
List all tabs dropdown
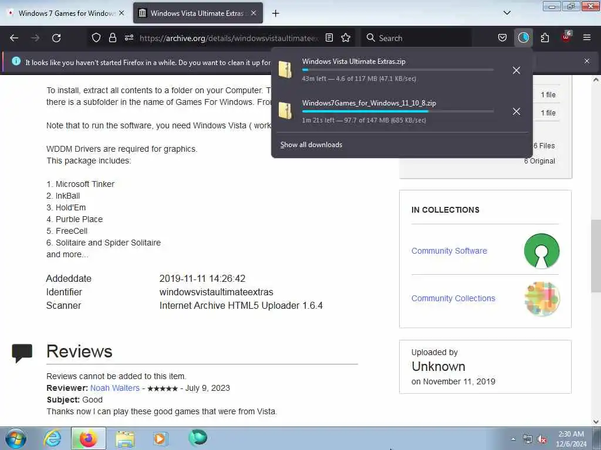click(x=507, y=13)
